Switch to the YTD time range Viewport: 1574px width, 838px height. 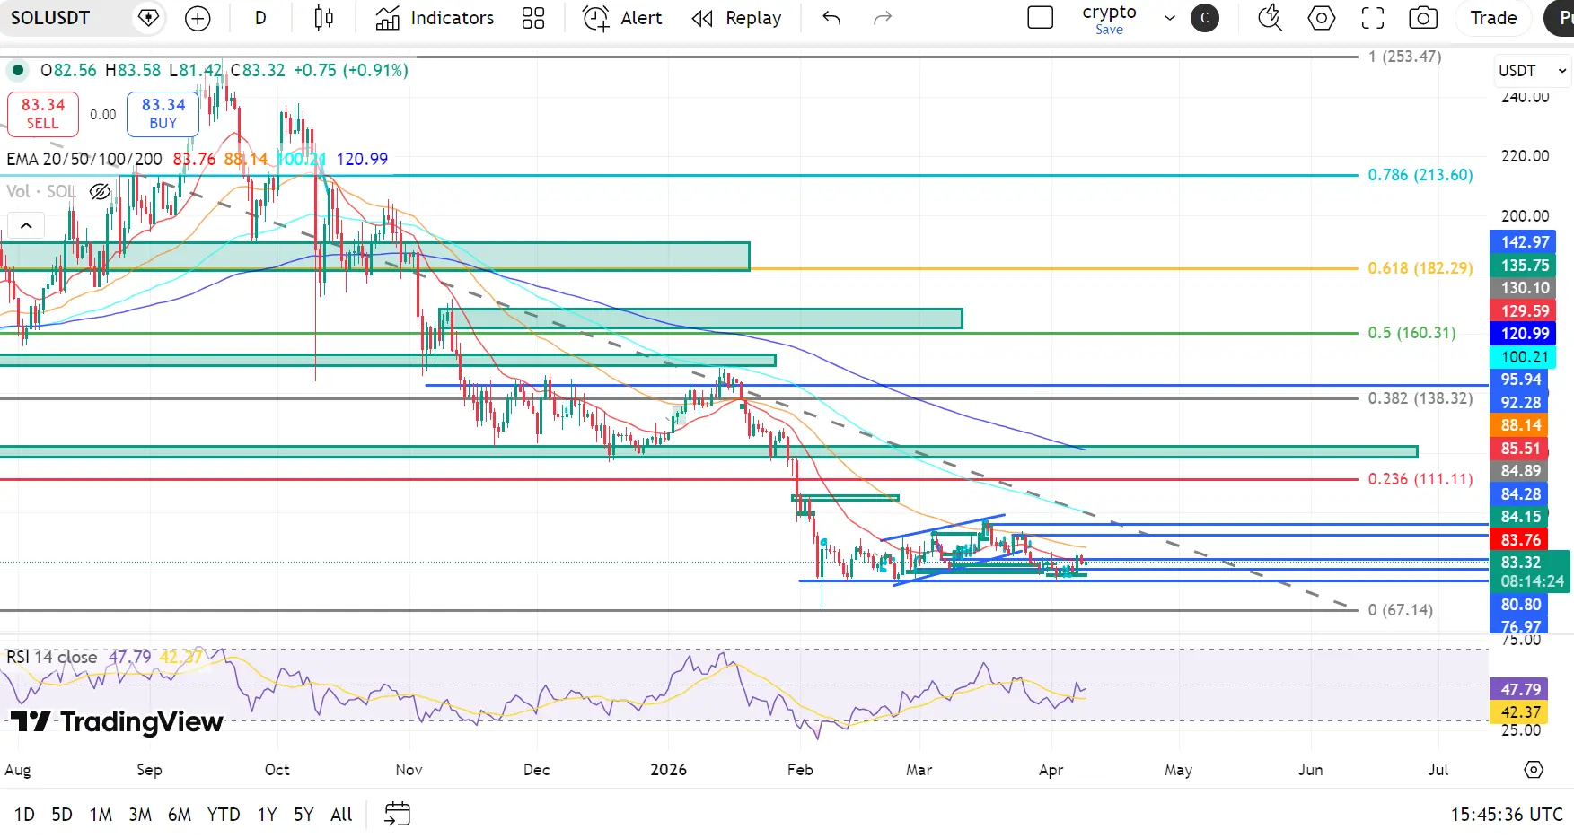pyautogui.click(x=224, y=815)
